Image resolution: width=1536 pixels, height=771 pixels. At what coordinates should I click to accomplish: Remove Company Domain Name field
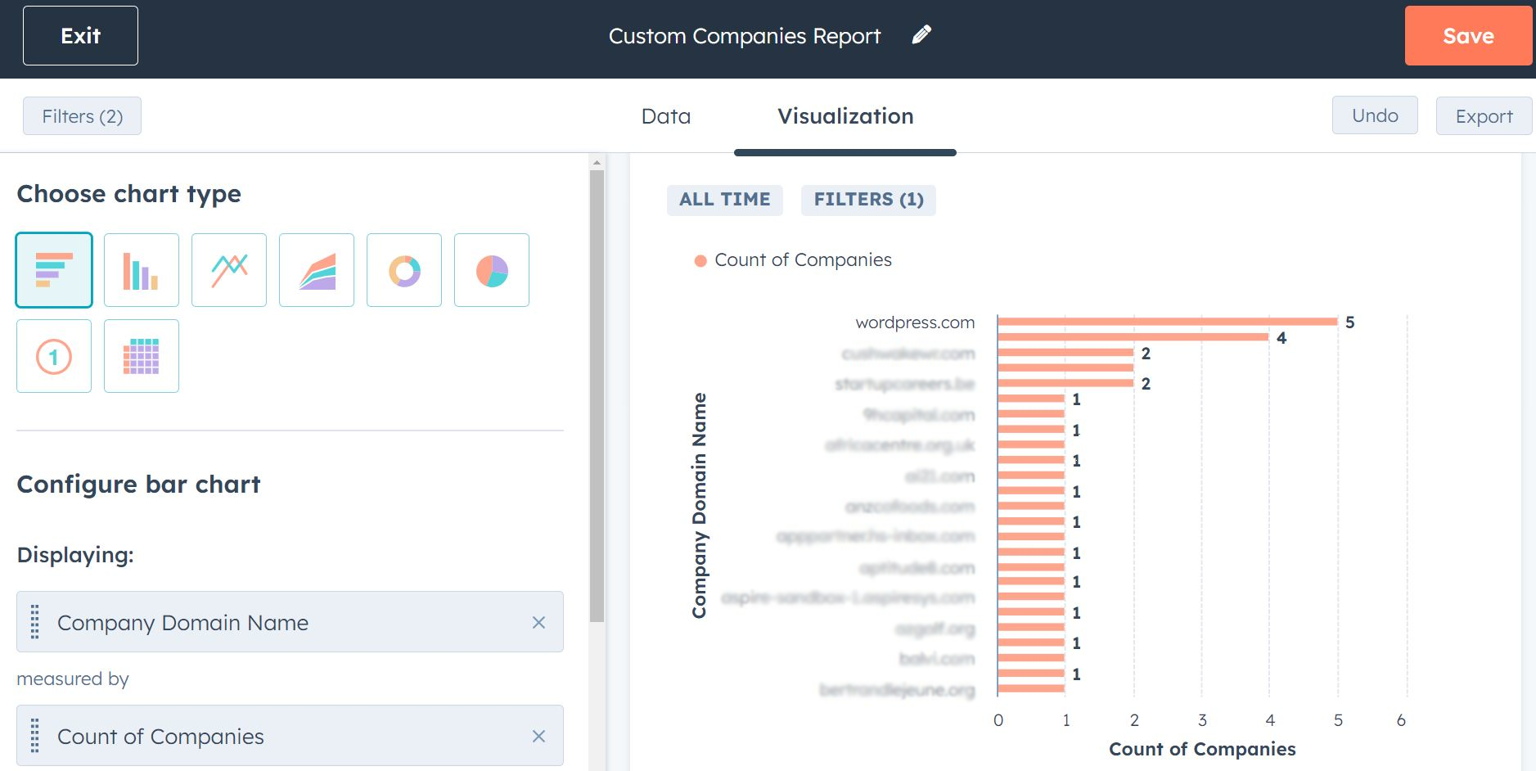pyautogui.click(x=538, y=623)
